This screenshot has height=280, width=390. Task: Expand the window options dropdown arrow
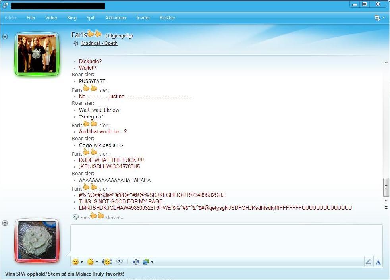[384, 18]
